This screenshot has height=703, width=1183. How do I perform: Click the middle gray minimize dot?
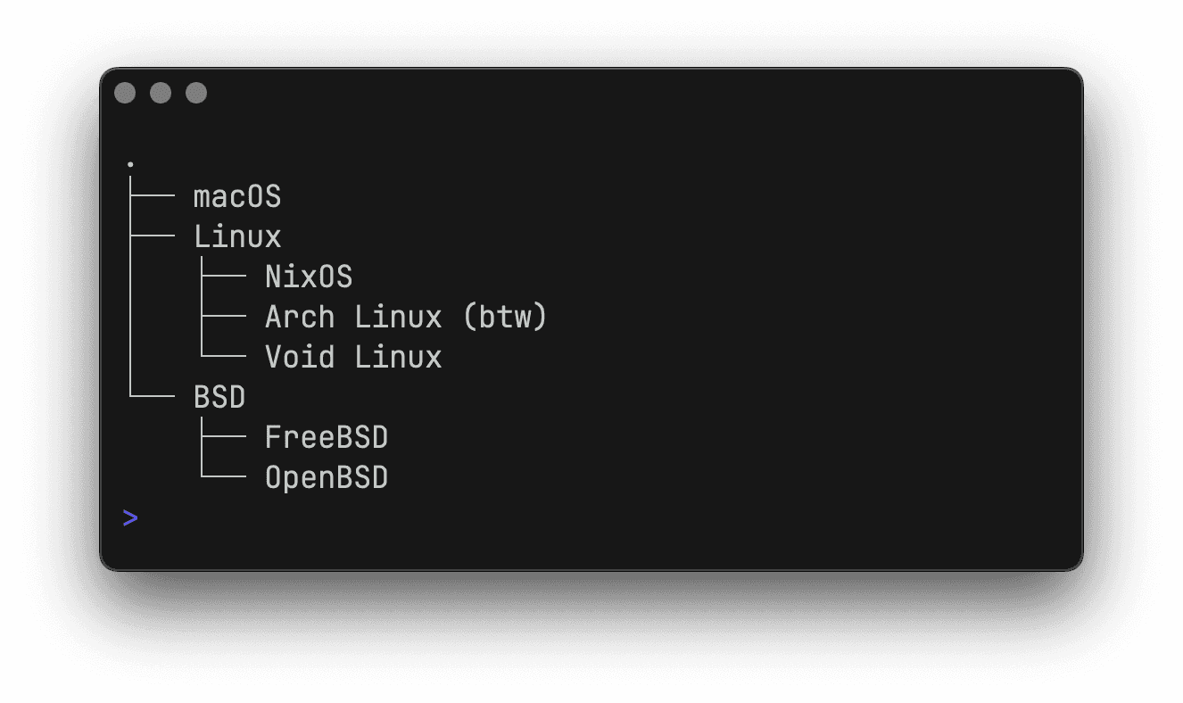[161, 93]
